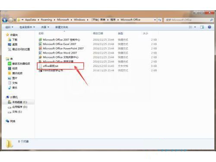
Task: Expand the arrow after AppData in breadcrumb
Action: [x=38, y=20]
